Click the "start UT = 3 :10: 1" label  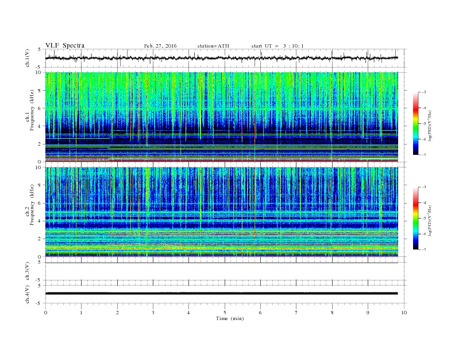tap(277, 46)
